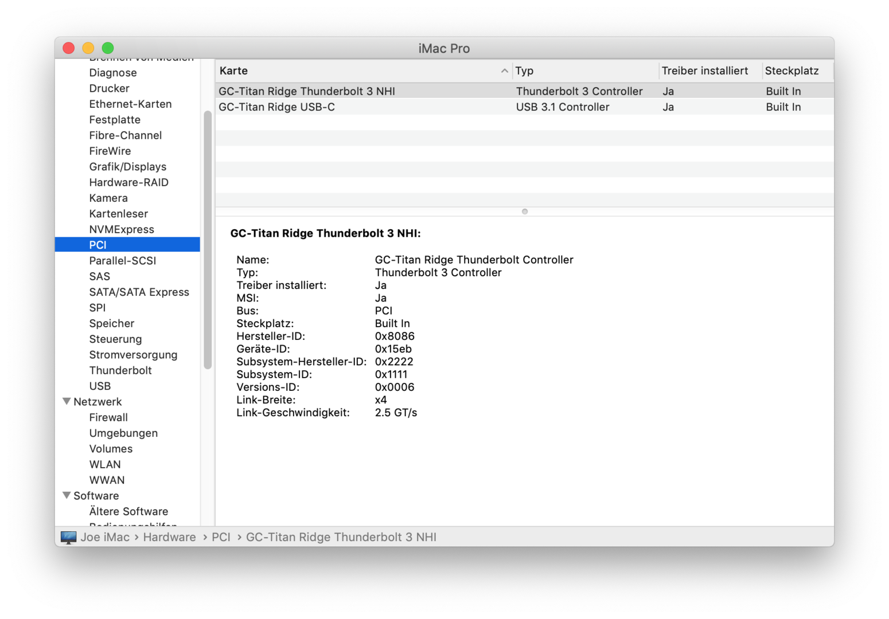The image size is (889, 619).
Task: Select Hardware-RAID in the sidebar
Action: pos(128,182)
